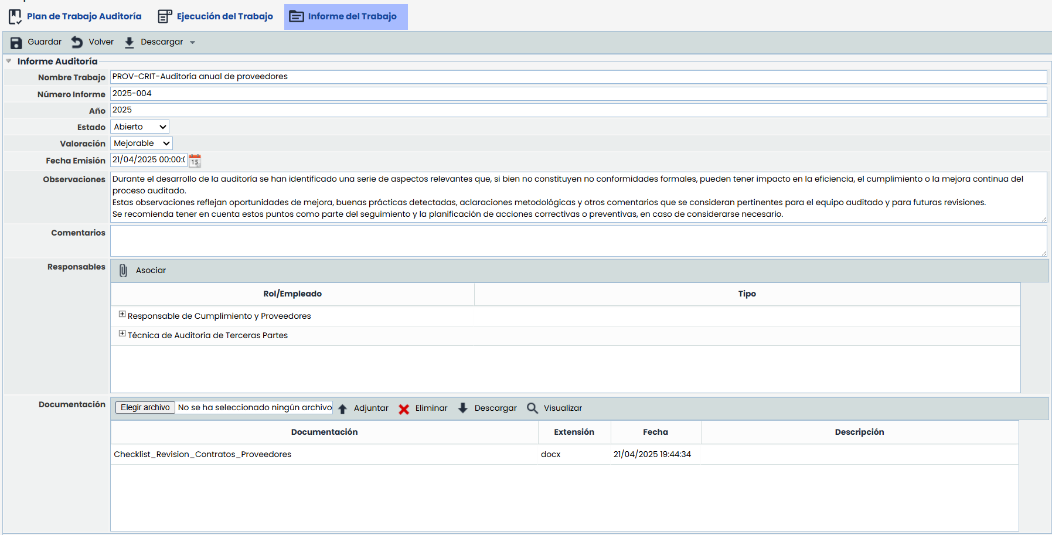This screenshot has width=1052, height=535.
Task: Open the Descargar toolbar dropdown arrow
Action: (193, 42)
